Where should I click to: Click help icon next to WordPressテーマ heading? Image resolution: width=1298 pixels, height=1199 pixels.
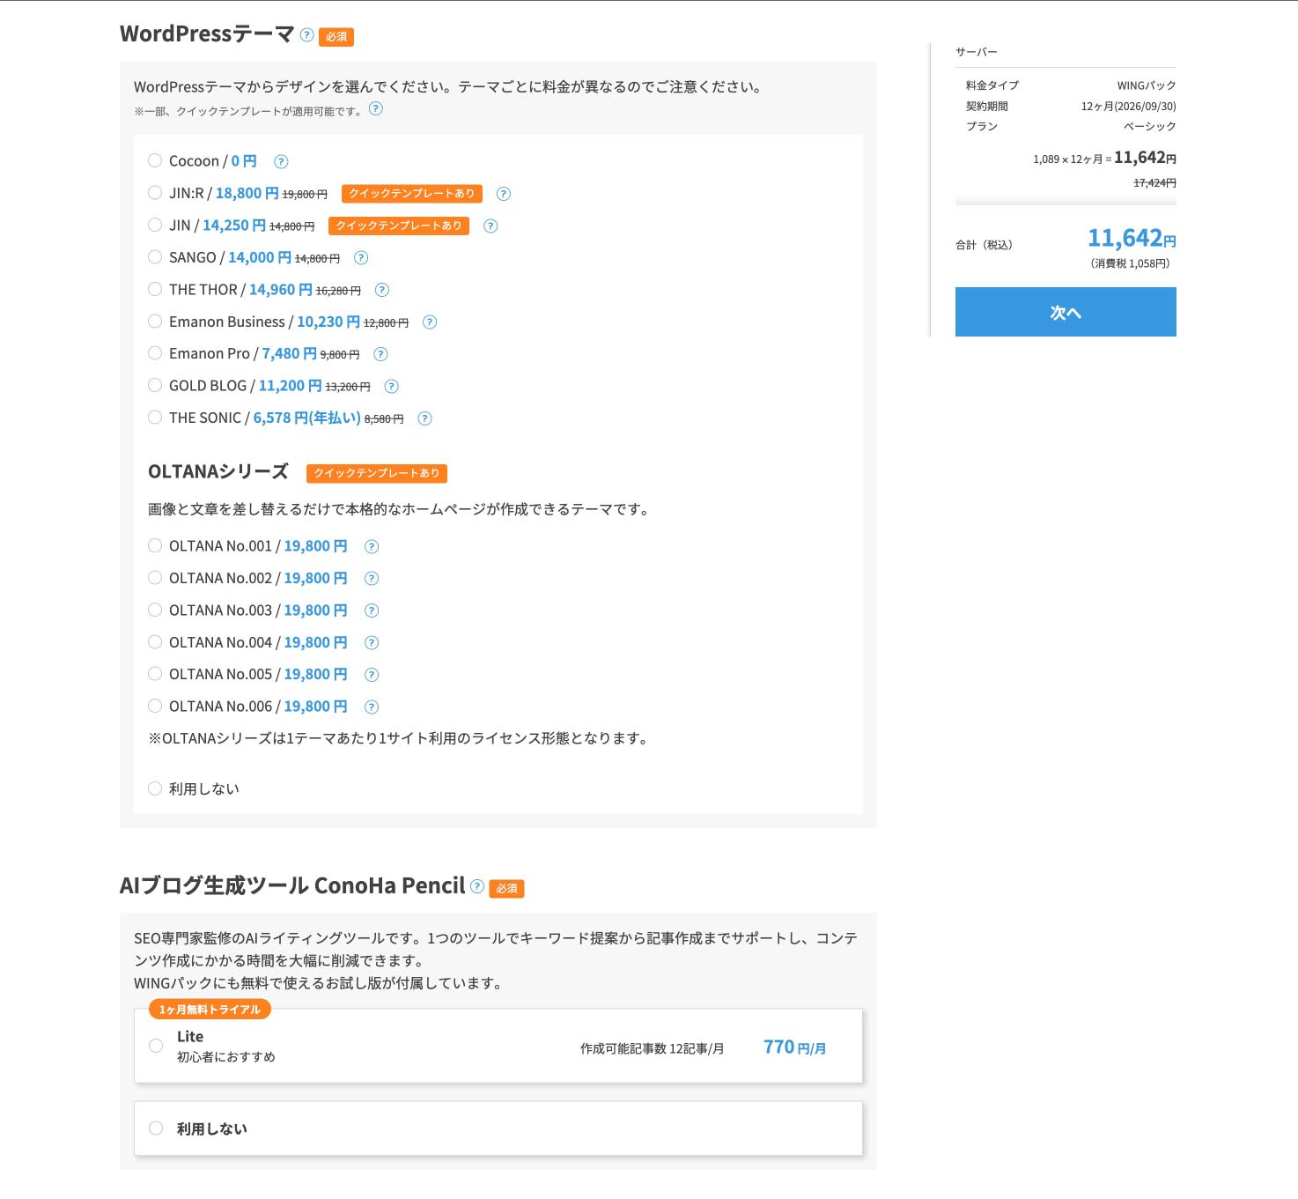(x=306, y=35)
